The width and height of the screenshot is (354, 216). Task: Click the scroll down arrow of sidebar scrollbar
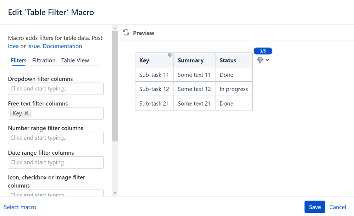tap(115, 193)
